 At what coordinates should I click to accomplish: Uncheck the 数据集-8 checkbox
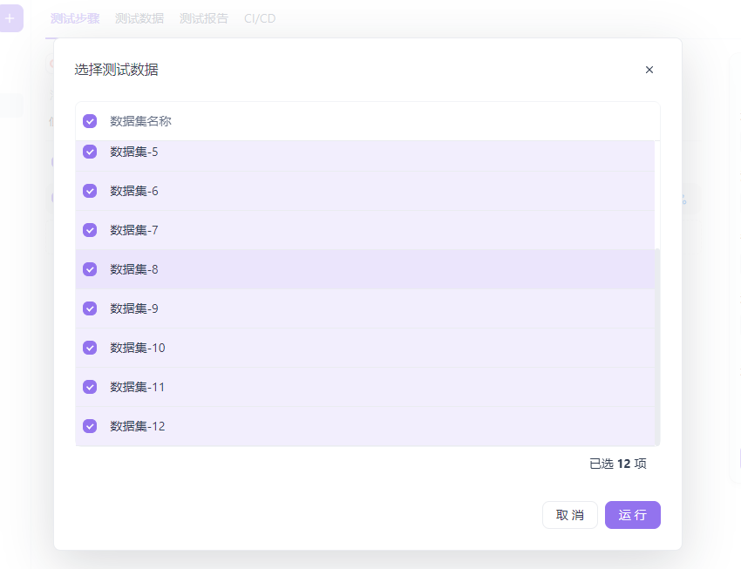[90, 269]
